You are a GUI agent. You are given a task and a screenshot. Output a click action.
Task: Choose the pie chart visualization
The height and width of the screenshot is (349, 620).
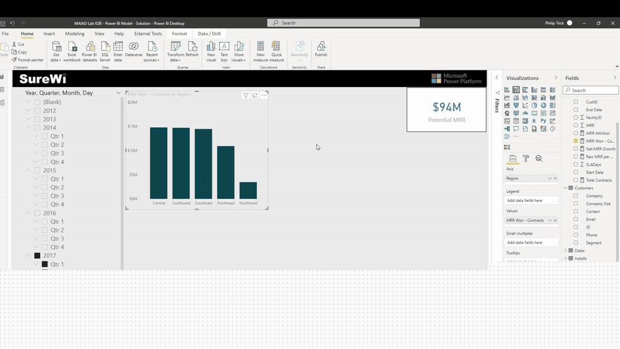point(534,105)
